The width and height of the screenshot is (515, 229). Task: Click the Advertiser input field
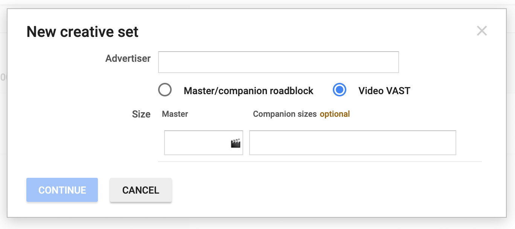pos(279,62)
